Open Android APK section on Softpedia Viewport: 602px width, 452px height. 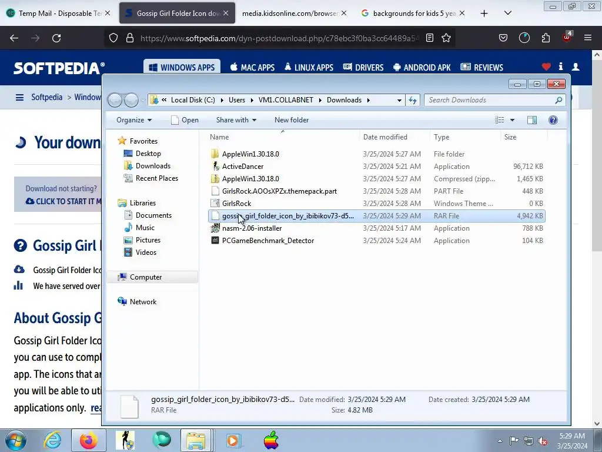(x=422, y=67)
